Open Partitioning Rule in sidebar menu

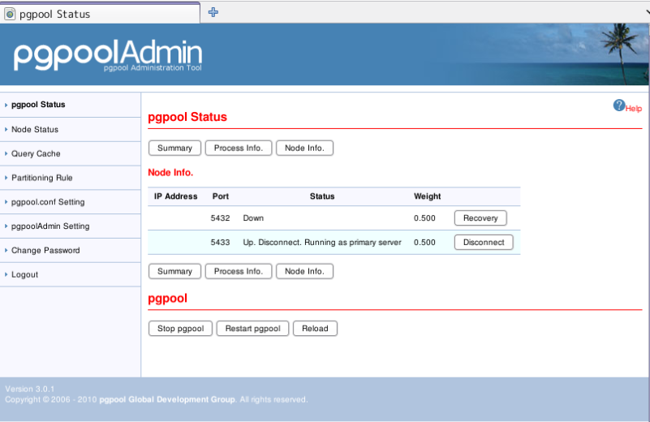pyautogui.click(x=42, y=178)
